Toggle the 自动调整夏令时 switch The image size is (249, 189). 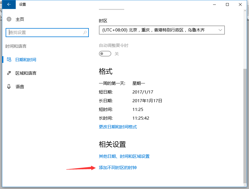pyautogui.click(x=105, y=53)
